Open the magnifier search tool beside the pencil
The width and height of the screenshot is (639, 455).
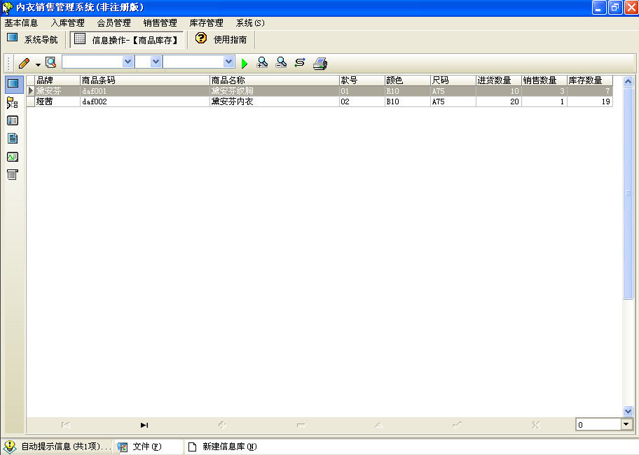click(x=50, y=62)
